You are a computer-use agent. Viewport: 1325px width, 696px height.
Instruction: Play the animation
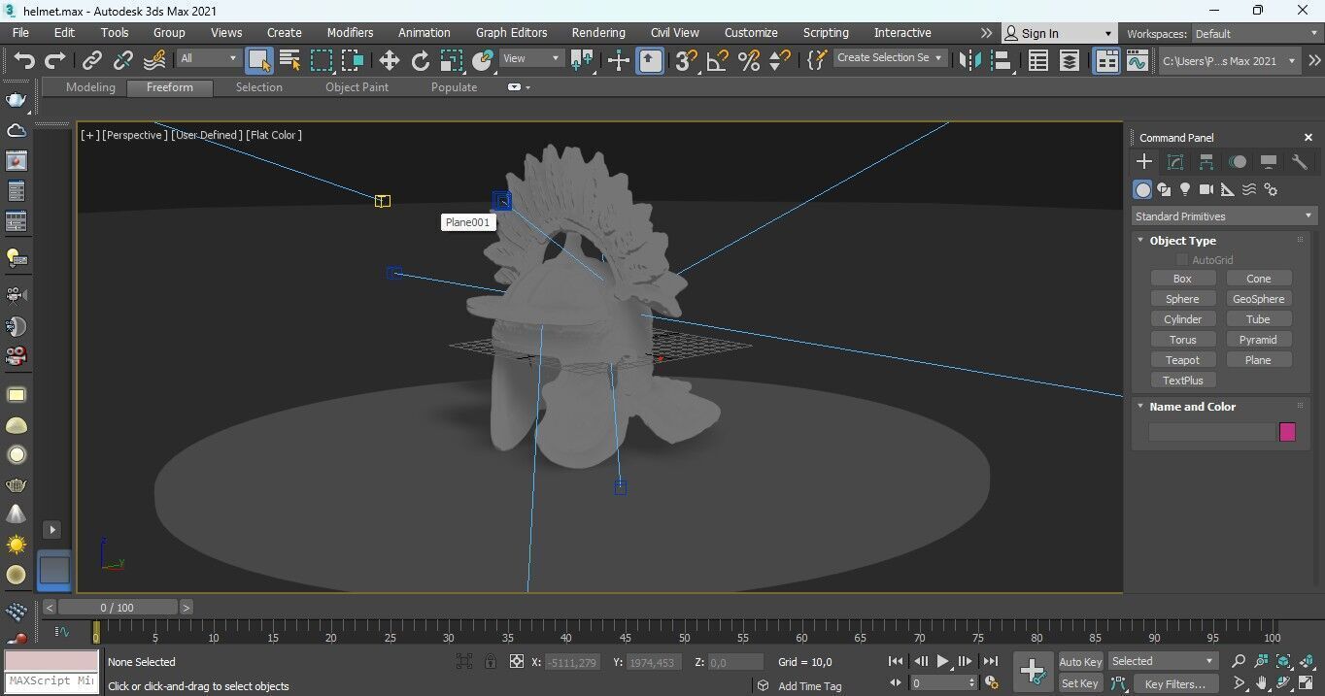[x=942, y=662]
